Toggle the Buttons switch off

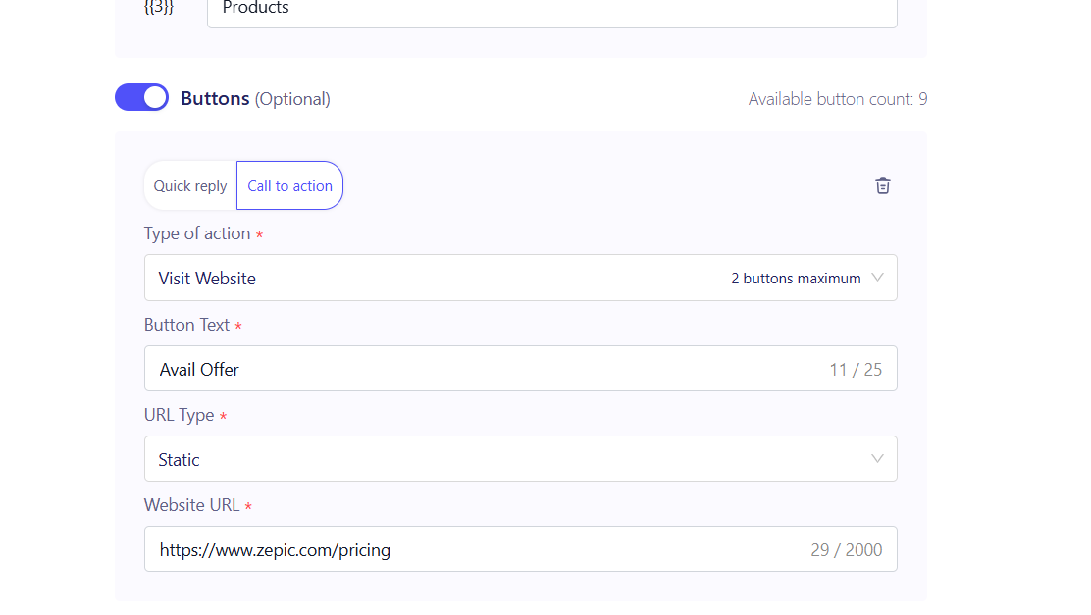tap(142, 97)
